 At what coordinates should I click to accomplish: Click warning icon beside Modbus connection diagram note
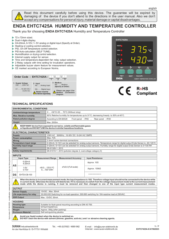54,92
